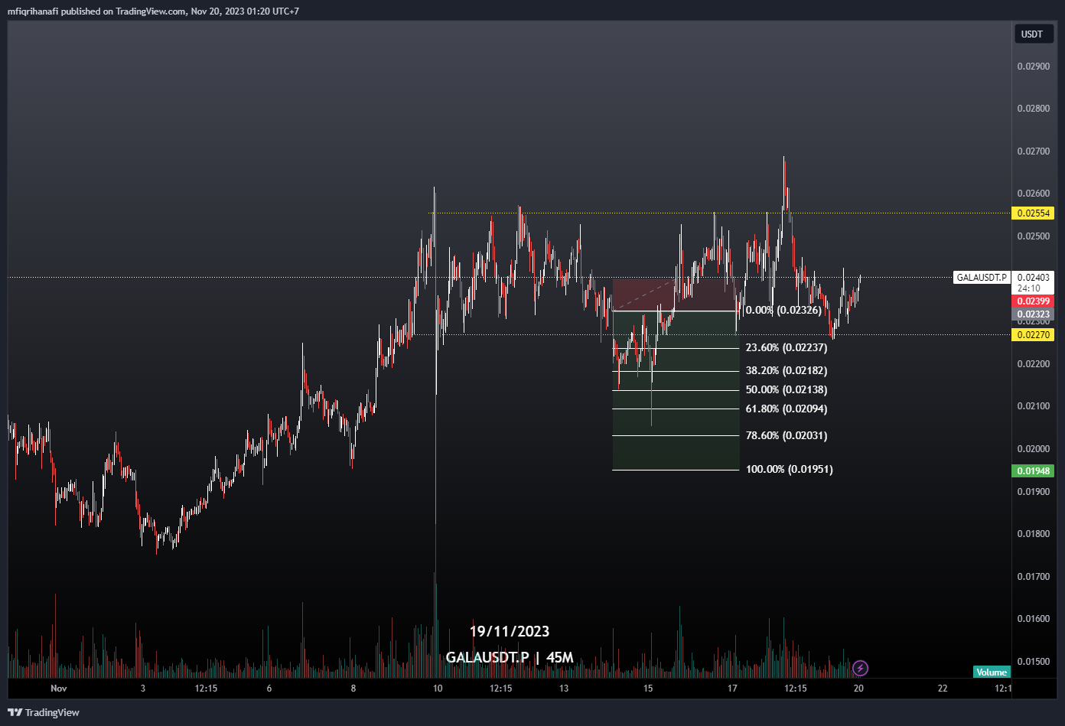Click the 15 date label on time axis
The height and width of the screenshot is (726, 1065).
(648, 689)
